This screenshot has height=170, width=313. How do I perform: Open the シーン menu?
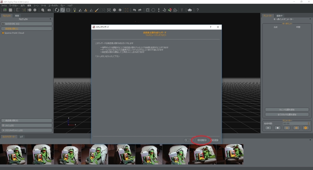36,6
